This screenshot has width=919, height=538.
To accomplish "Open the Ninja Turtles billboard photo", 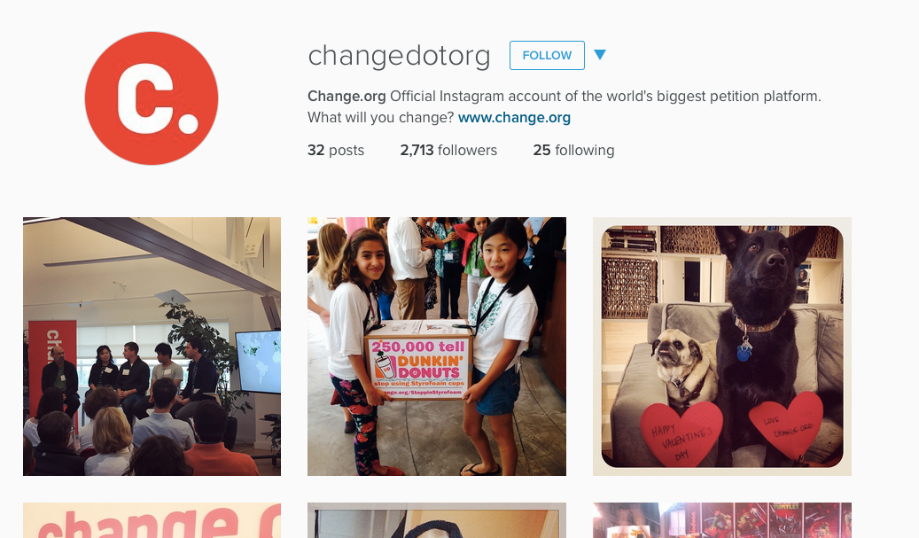I will [x=722, y=520].
